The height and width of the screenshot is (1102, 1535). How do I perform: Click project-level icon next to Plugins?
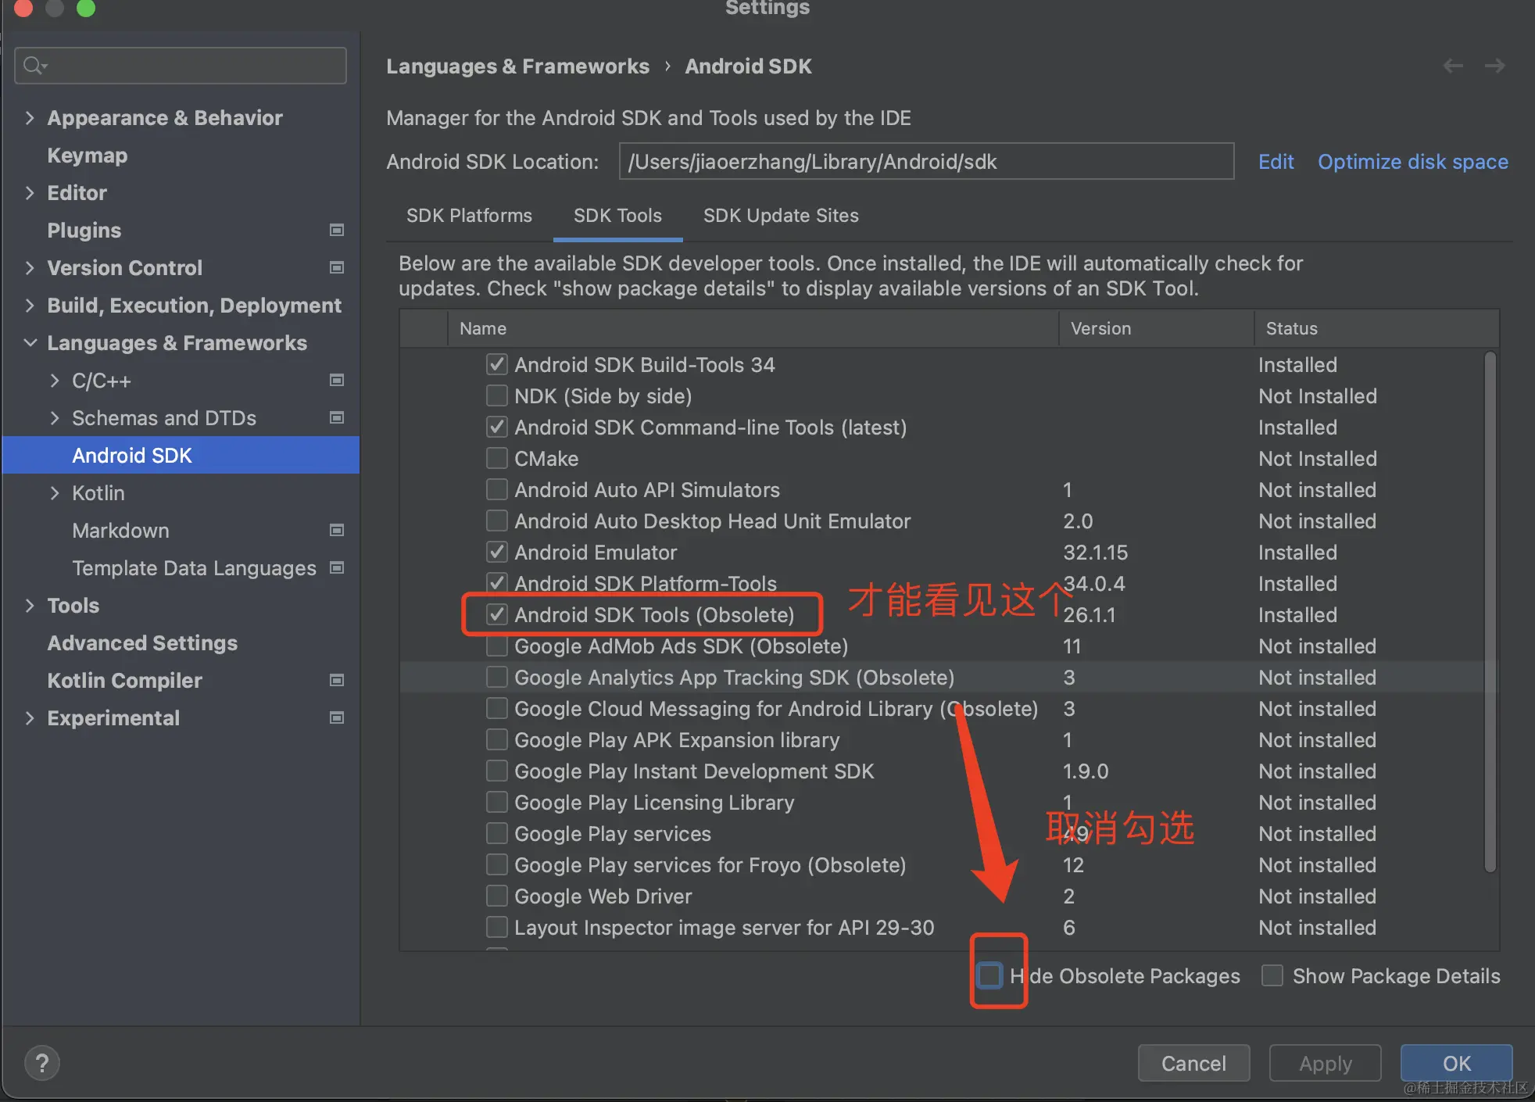click(337, 230)
